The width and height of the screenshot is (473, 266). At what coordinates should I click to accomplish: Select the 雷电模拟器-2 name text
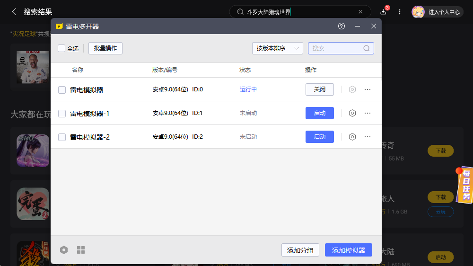89,137
